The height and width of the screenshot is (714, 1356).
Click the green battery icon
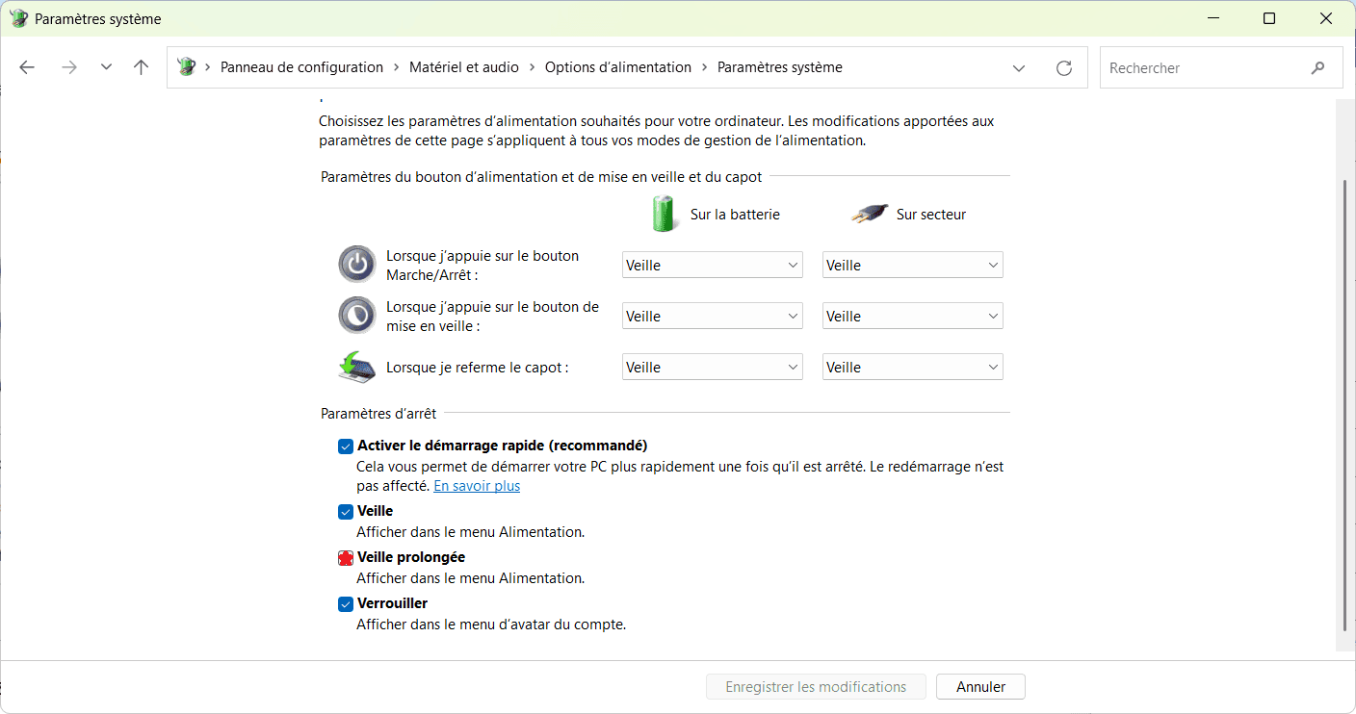pos(665,214)
